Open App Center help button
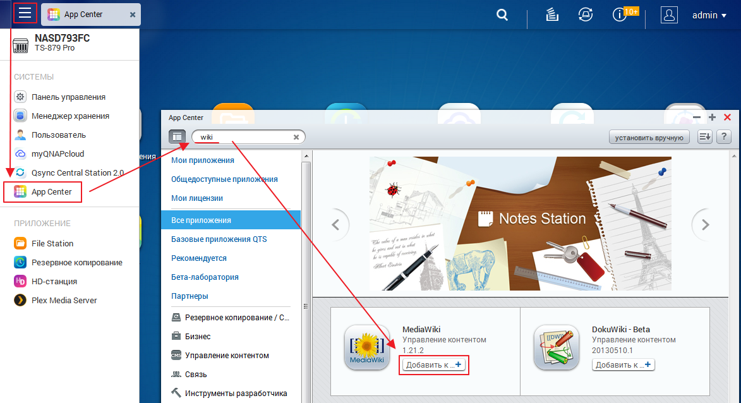This screenshot has width=741, height=403. click(723, 137)
